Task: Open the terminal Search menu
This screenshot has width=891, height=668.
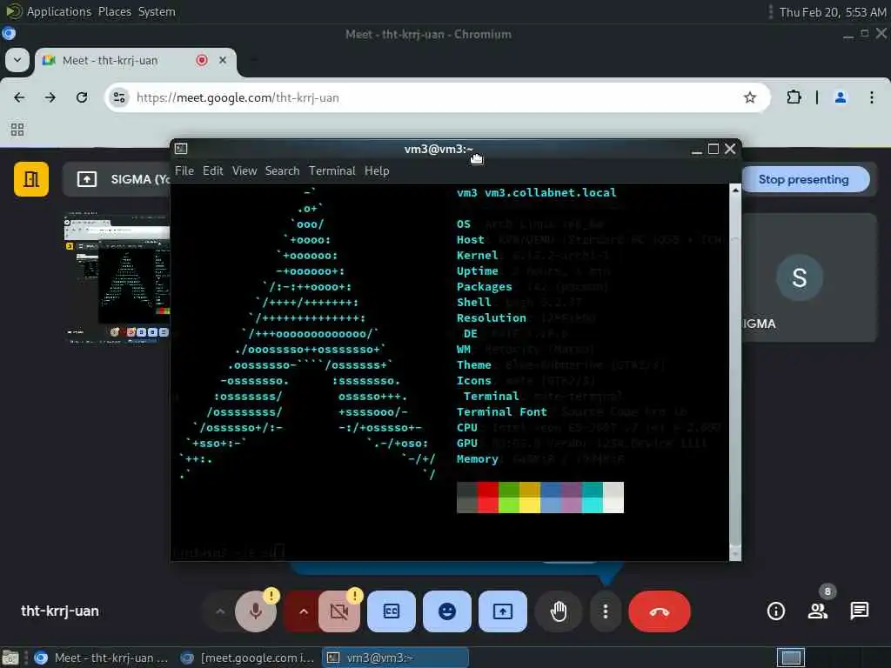Action: (283, 171)
